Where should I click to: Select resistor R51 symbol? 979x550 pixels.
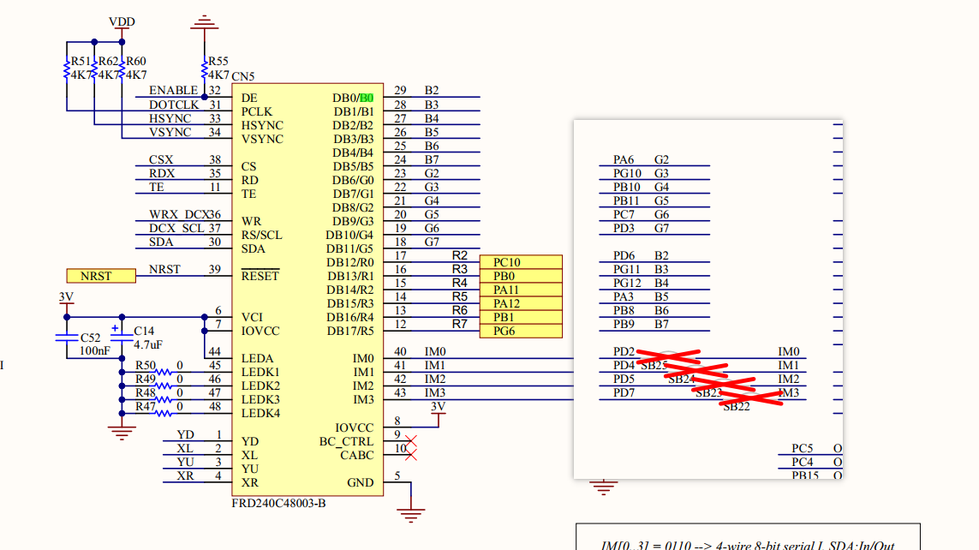[67, 69]
